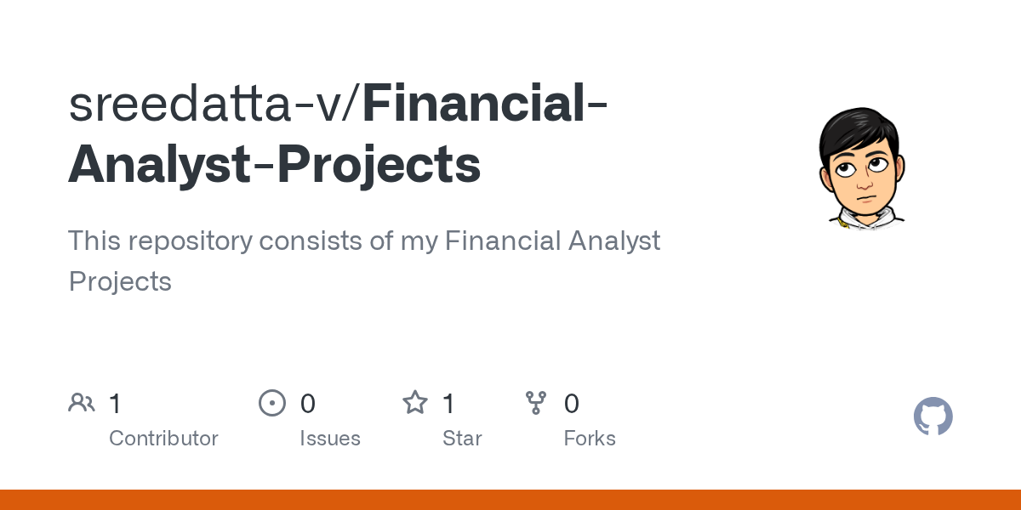The height and width of the screenshot is (510, 1021).
Task: Click the orange color bar at the bottom
Action: coord(510,500)
